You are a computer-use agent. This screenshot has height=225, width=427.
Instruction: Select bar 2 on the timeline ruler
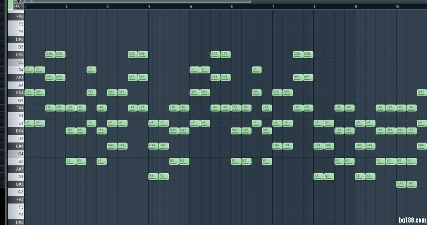(x=67, y=7)
